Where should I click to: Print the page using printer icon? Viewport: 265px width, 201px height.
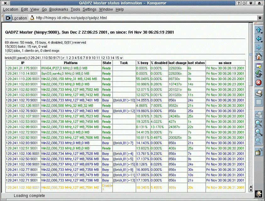tap(258, 93)
